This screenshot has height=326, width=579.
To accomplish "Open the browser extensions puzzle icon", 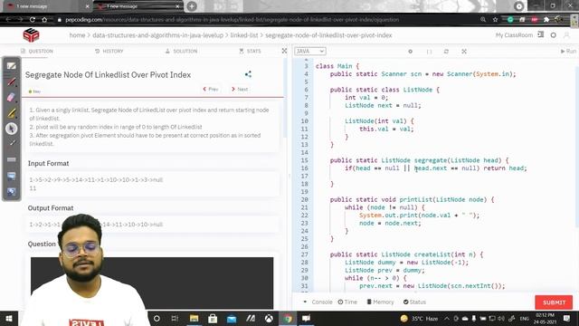I will tap(546, 20).
